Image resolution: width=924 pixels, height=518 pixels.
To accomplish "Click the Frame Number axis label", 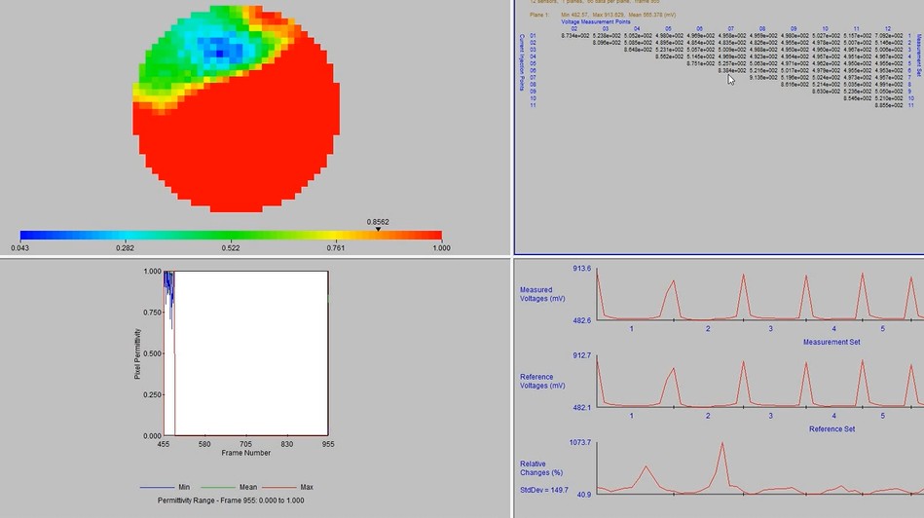I will coord(245,453).
